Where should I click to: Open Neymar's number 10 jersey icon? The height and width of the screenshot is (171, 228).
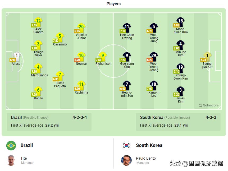pos(81,56)
